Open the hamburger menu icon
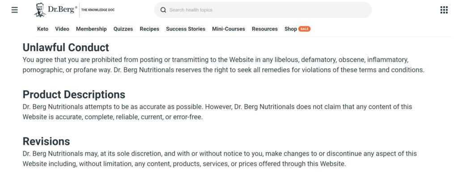The image size is (458, 179). pyautogui.click(x=15, y=10)
